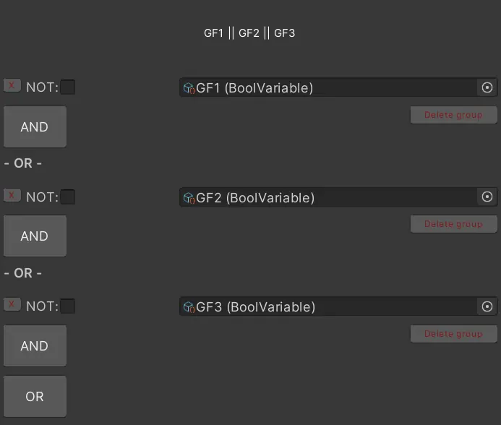Delete group containing GF3
Screen dimensions: 501x425
coord(453,334)
